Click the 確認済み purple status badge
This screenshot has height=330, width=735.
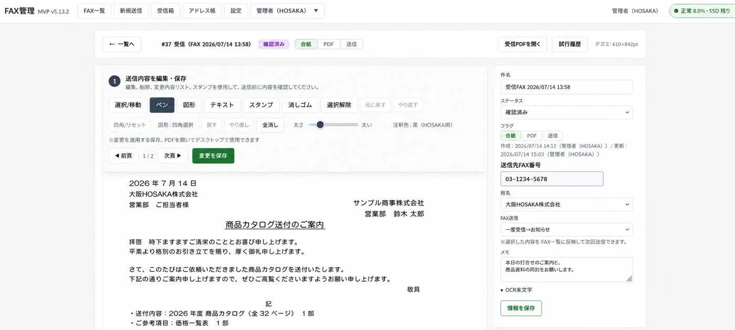click(274, 44)
